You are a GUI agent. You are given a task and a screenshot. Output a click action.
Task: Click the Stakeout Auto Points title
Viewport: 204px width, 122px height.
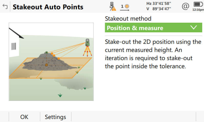48,7
